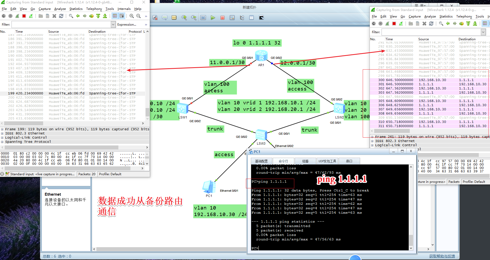Select switch LSW1 in the topology
Screen dimensions: 490x260
click(x=182, y=109)
